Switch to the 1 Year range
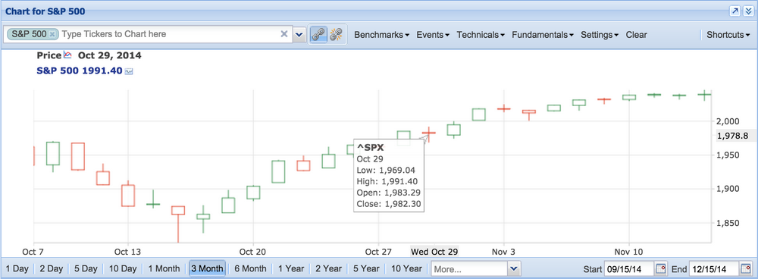 coord(292,268)
